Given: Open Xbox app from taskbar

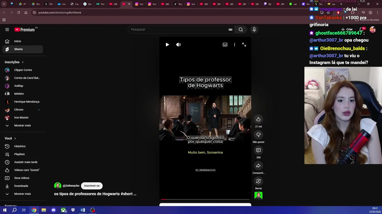Looking at the screenshot, I should click(x=63, y=210).
